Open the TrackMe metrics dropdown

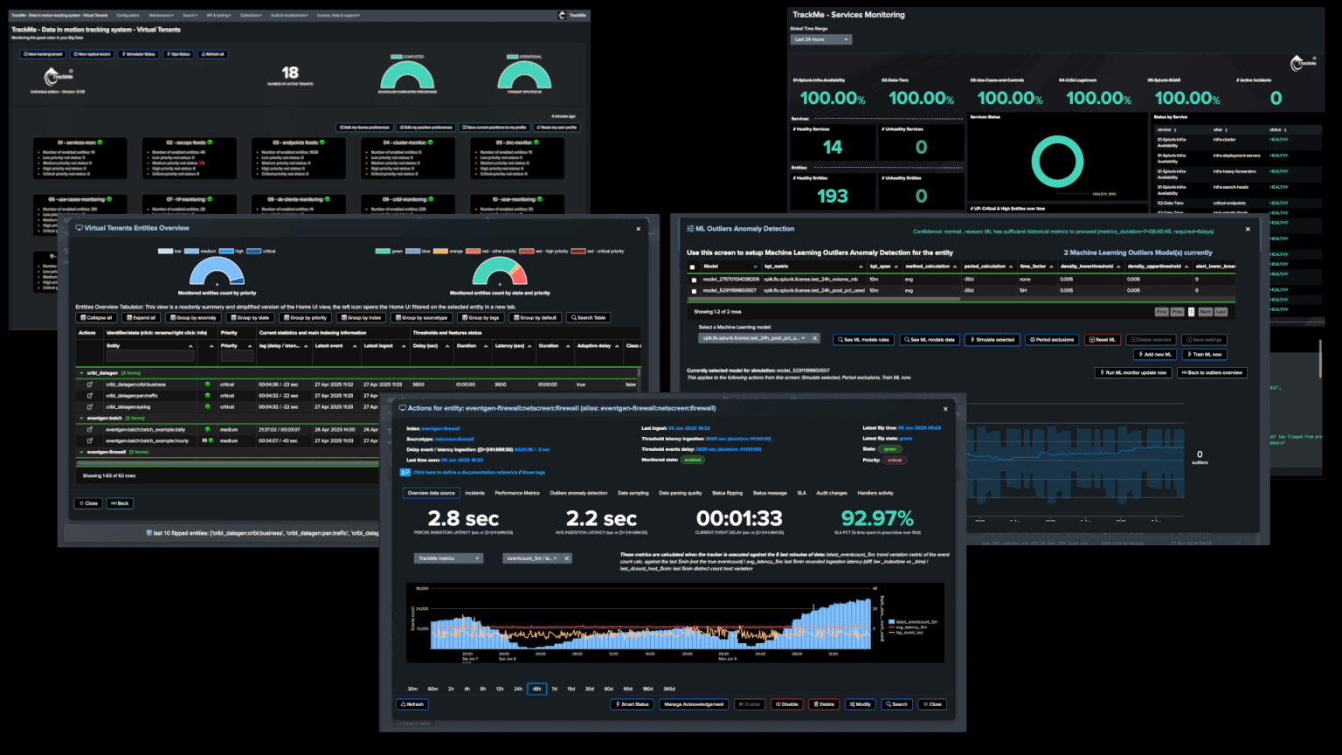tap(448, 558)
